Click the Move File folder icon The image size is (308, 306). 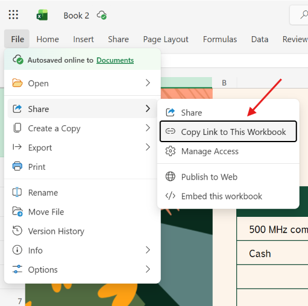(17, 211)
